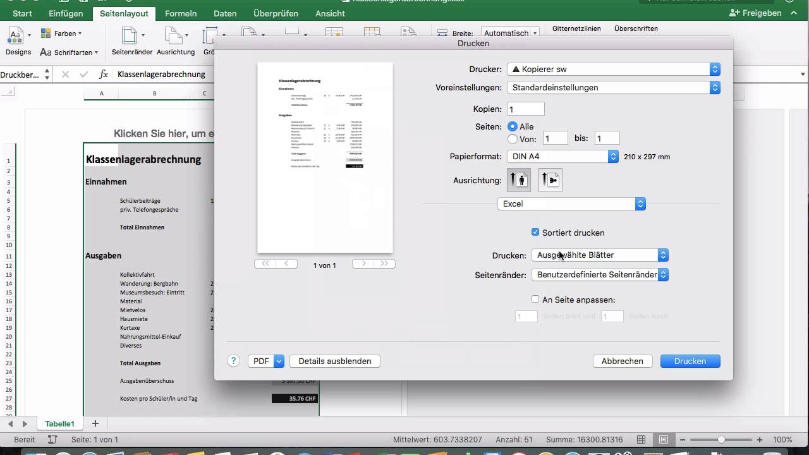Open the Designs themes gallery
This screenshot has height=455, width=809.
tap(18, 41)
